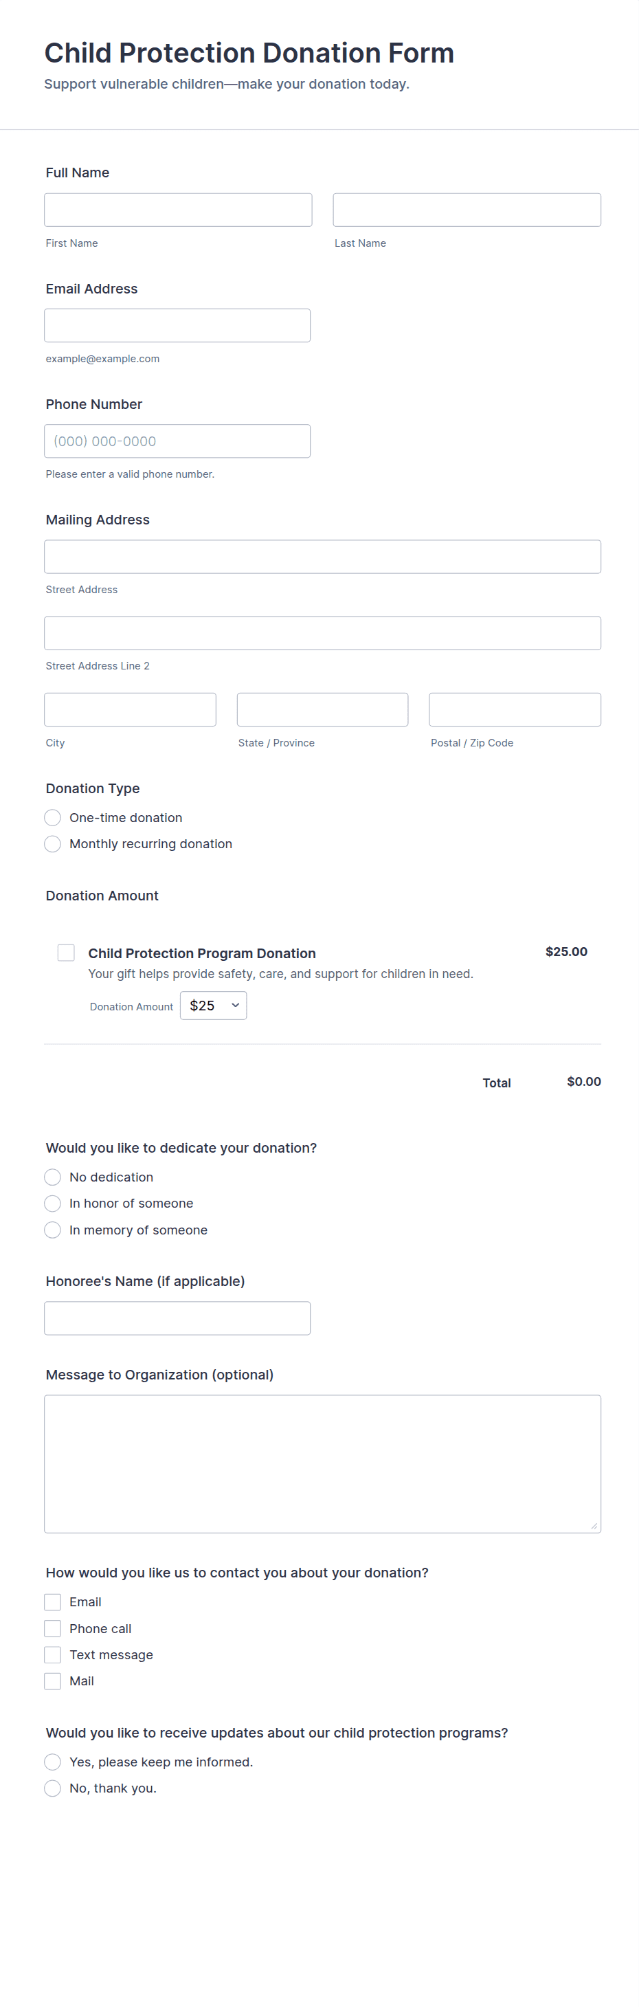The width and height of the screenshot is (639, 2007).
Task: Click the Honoree's Name field
Action: [x=177, y=1318]
